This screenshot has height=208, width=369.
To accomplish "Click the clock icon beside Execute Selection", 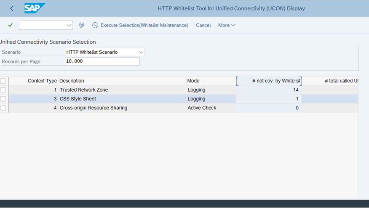I will click(95, 25).
